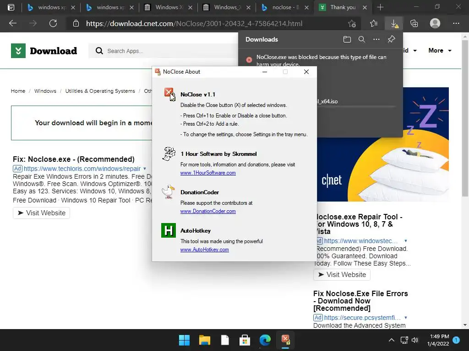Screen dimensions: 469x351
Task: Open the https://www.techloris.com/windows/repair link
Action: click(x=82, y=169)
